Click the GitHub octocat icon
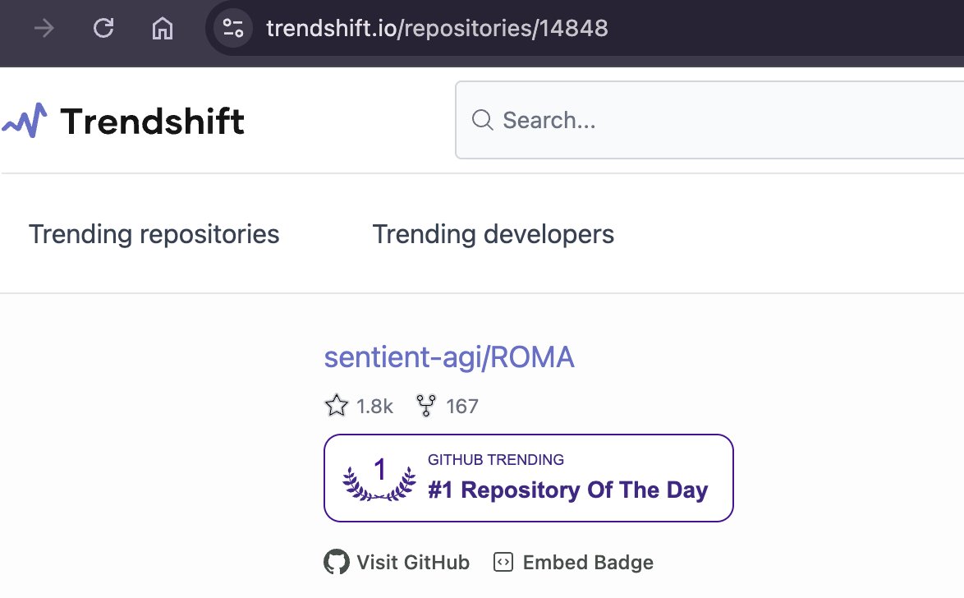Viewport: 964px width, 598px height. click(x=337, y=563)
